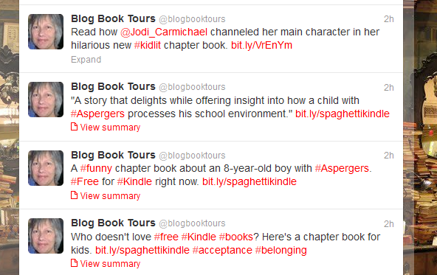Open the #belonging hashtag
Viewport: 437px width, 275px height.
281,250
